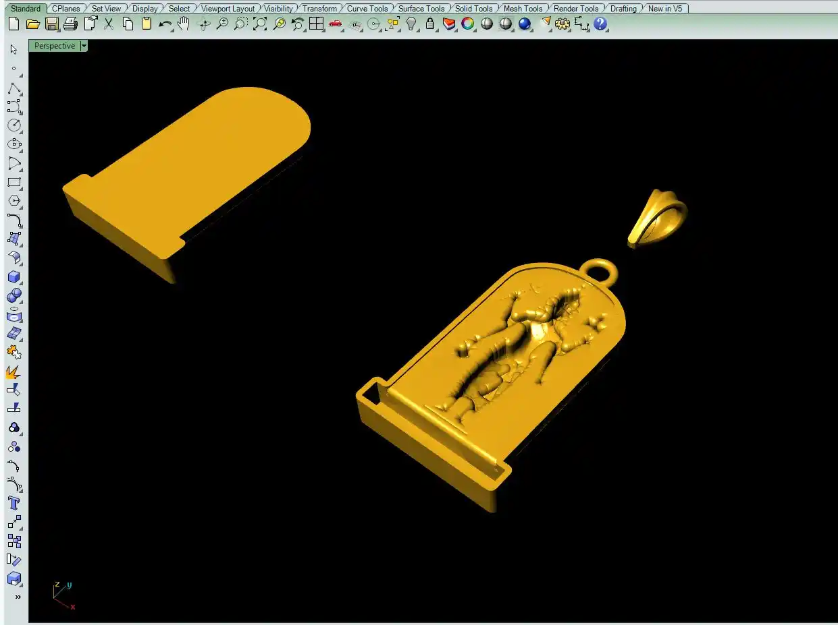This screenshot has height=625, width=838.
Task: Expand the Perspective viewport dropdown arrow
Action: [x=84, y=46]
